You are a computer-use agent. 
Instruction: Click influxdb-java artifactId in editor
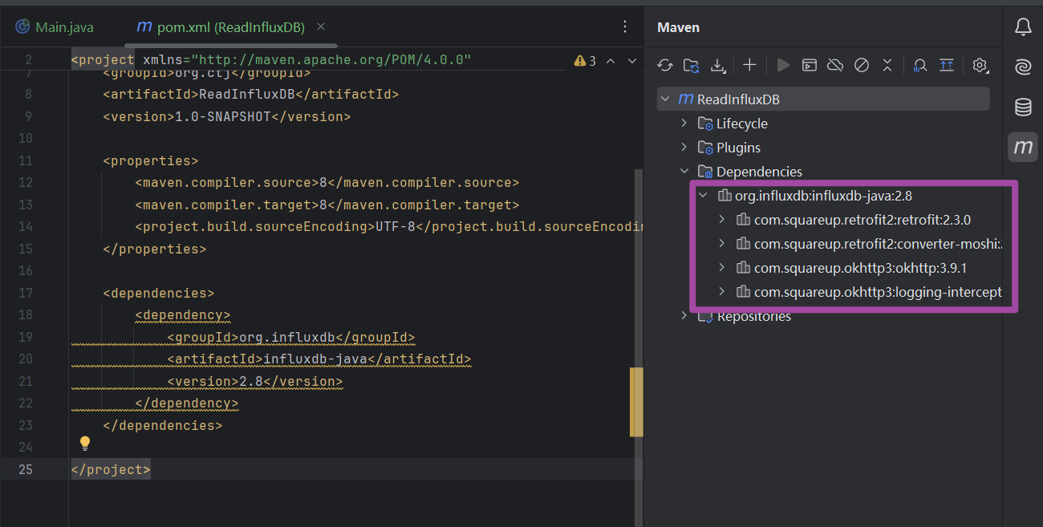coord(315,359)
